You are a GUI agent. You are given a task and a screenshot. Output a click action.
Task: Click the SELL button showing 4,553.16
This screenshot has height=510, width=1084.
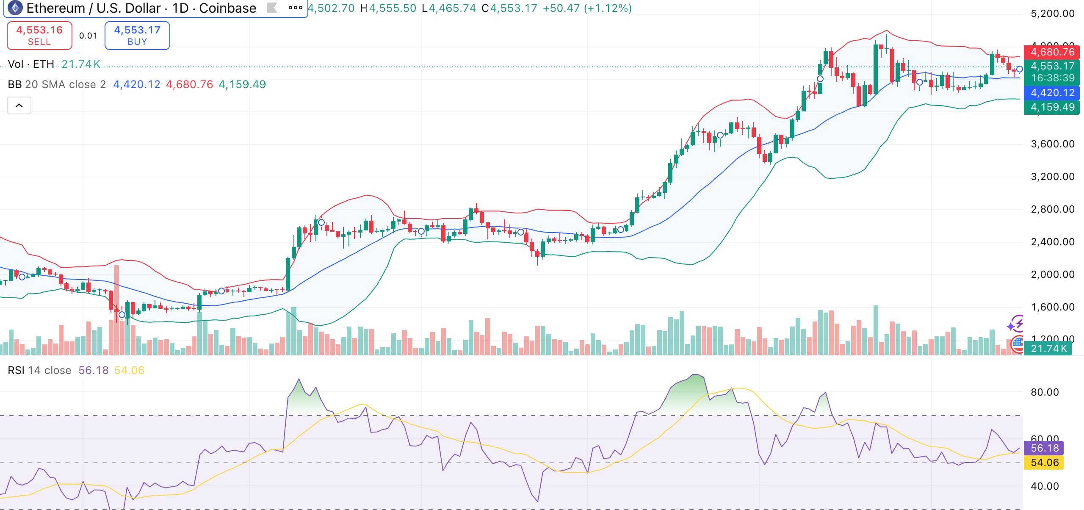click(x=39, y=36)
